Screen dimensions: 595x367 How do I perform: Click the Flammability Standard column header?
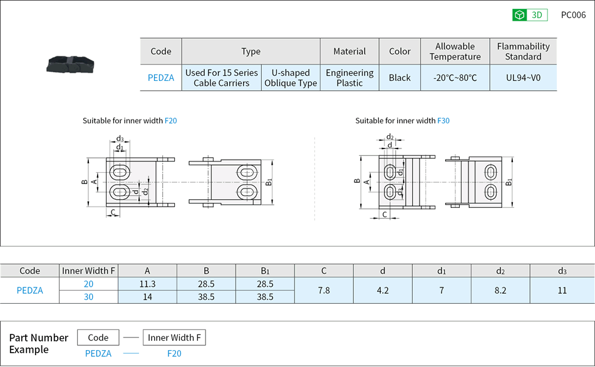[523, 51]
